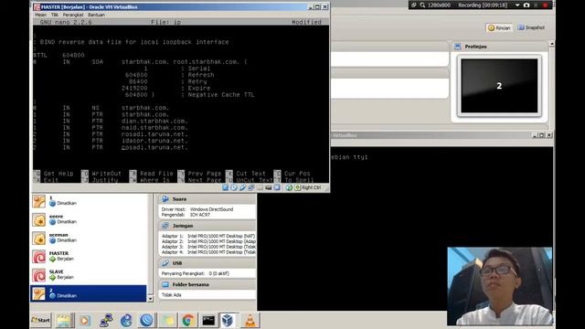The image size is (585, 329).
Task: Open the Bantuan menu in MASTER window
Action: coord(96,15)
